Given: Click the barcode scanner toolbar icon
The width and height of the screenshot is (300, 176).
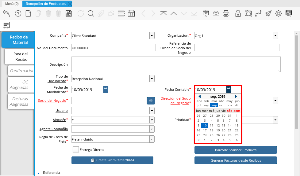Looking at the screenshot, I should tap(289, 13).
